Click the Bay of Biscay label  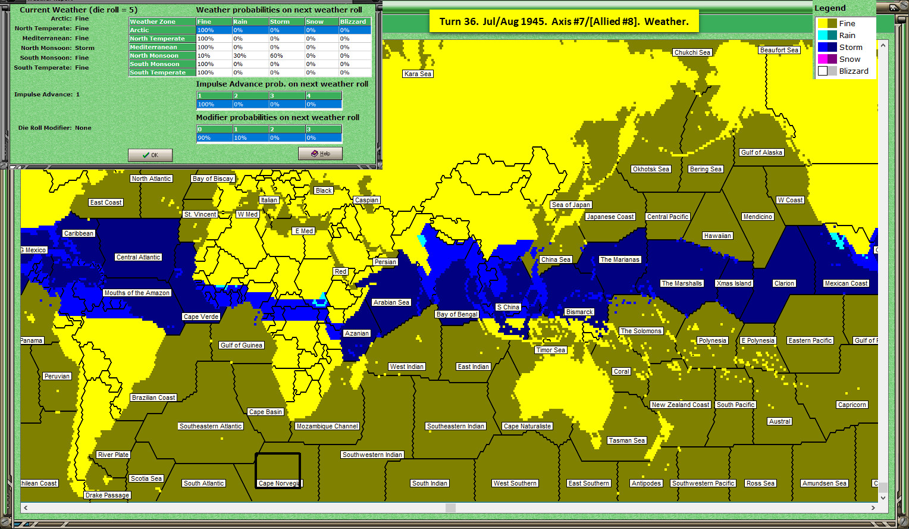[x=213, y=179]
